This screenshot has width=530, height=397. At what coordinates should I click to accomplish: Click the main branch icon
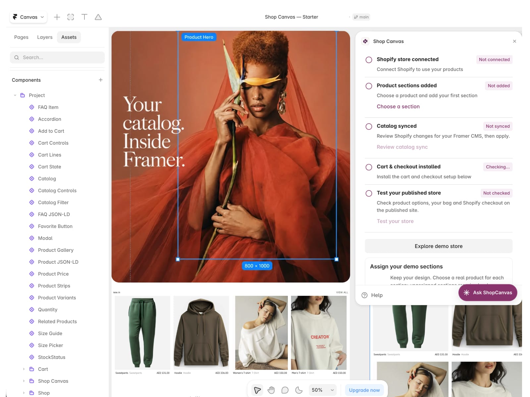(x=356, y=17)
